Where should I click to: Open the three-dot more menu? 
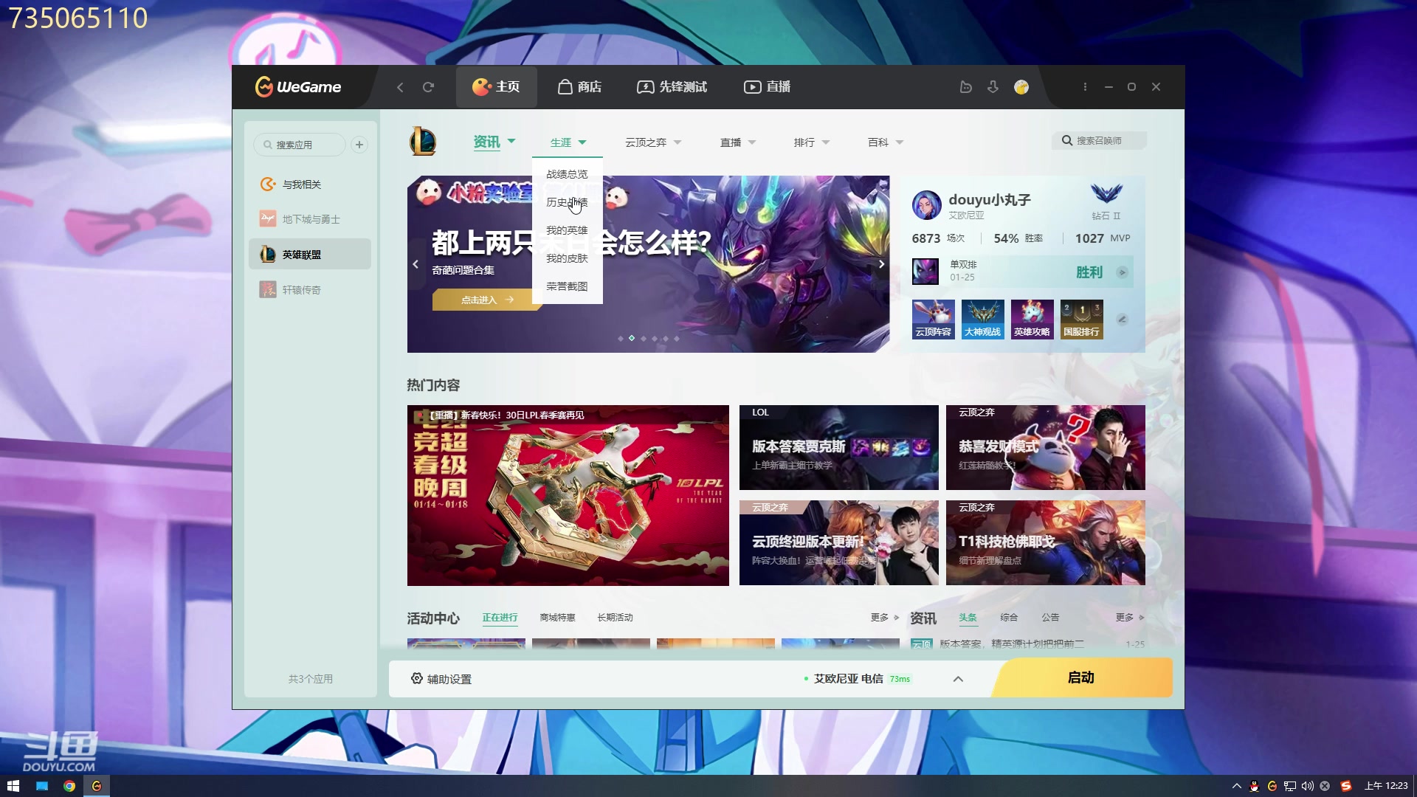[1085, 87]
